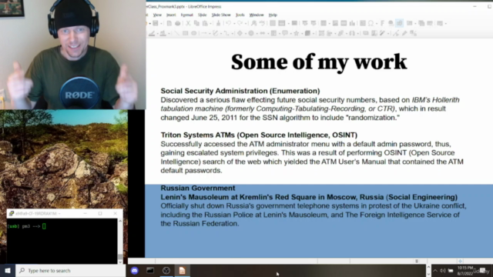493x277 pixels.
Task: Click the Find and Replace icon
Action: 253,23
